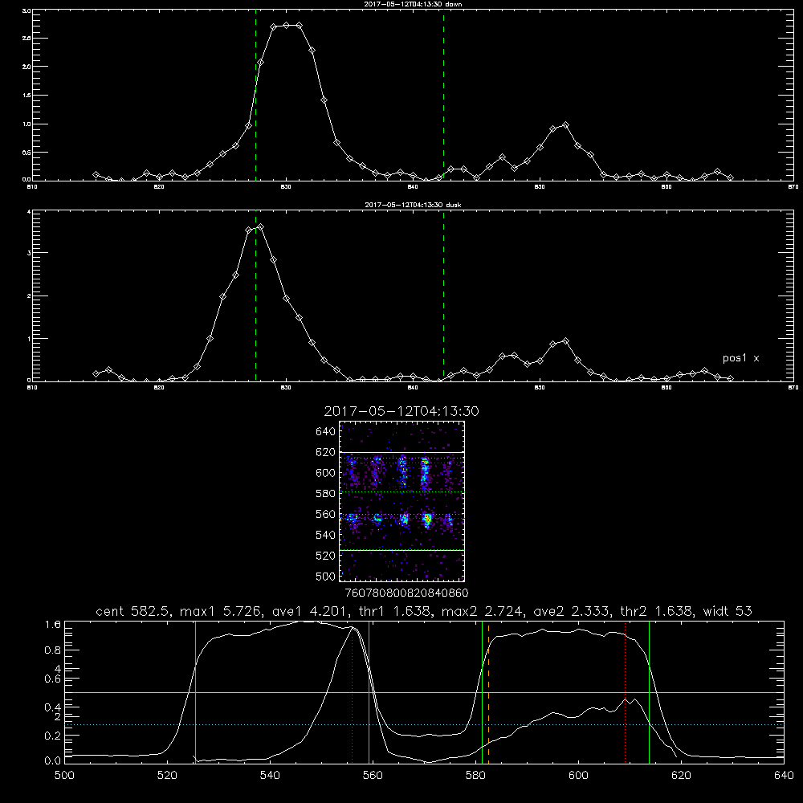This screenshot has width=803, height=803.
Task: Click x-axis label 640 of bottom plot
Action: click(x=784, y=776)
